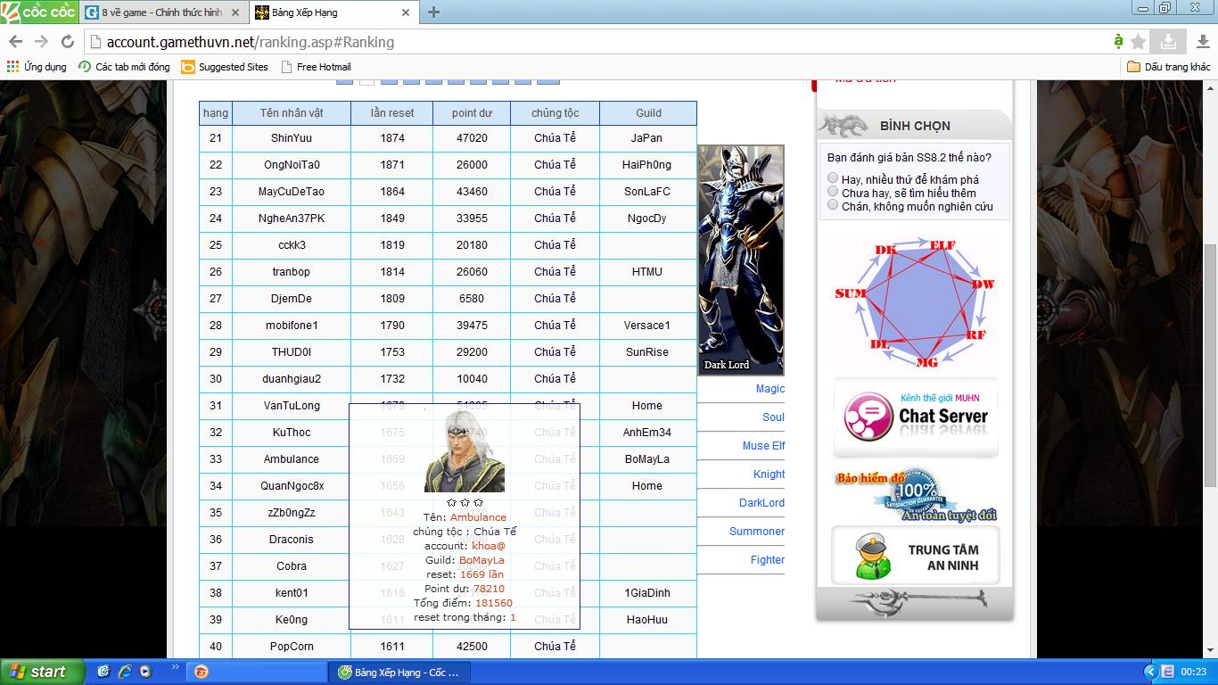
Task: Click character name "Ambulance" in the table
Action: 292,459
